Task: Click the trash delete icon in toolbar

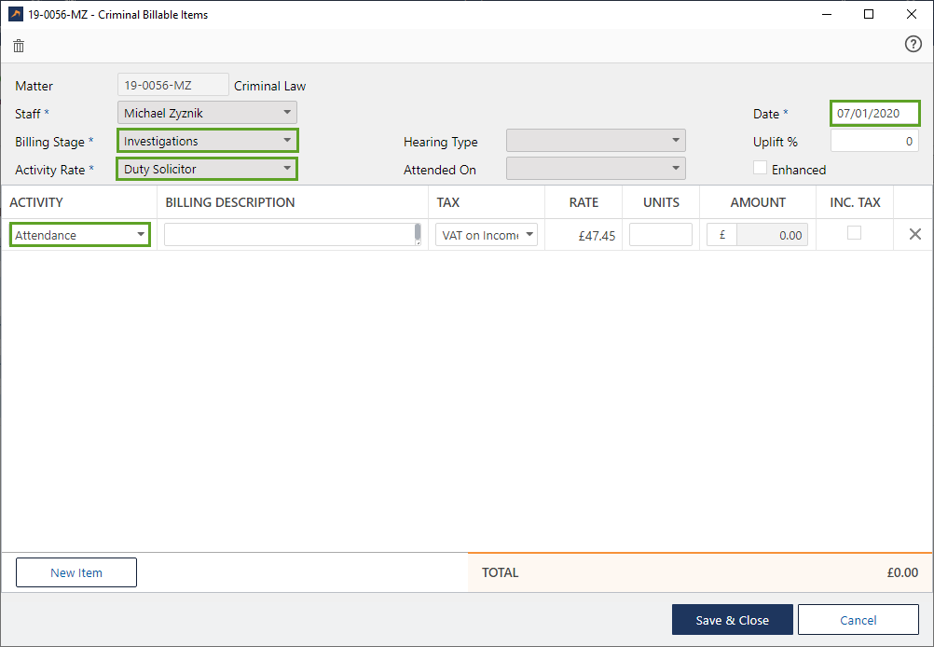Action: 19,46
